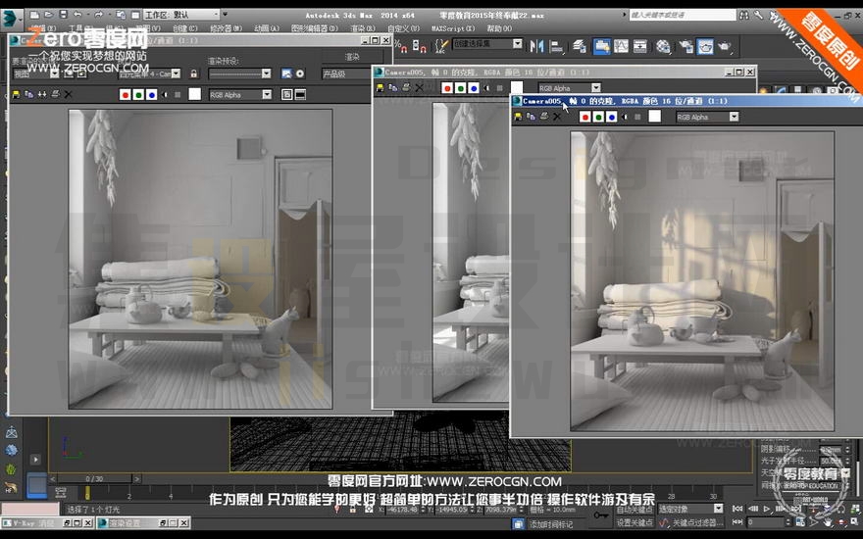This screenshot has height=539, width=863.
Task: Click Print icon in middle Camera005 window
Action: [406, 87]
